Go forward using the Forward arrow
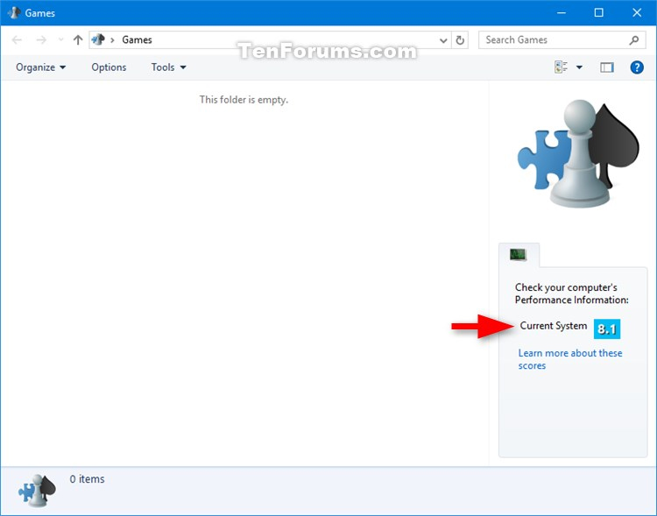Image resolution: width=657 pixels, height=516 pixels. 41,39
